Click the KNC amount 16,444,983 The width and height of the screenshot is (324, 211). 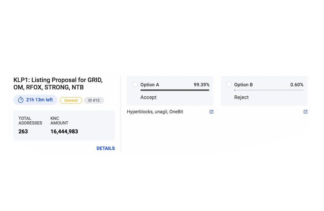click(64, 131)
